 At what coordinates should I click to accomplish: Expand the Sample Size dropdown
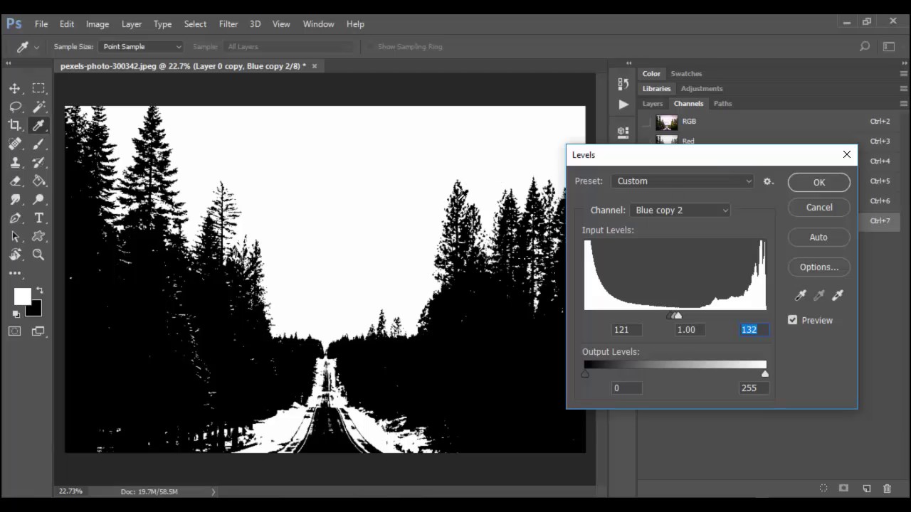[x=141, y=47]
